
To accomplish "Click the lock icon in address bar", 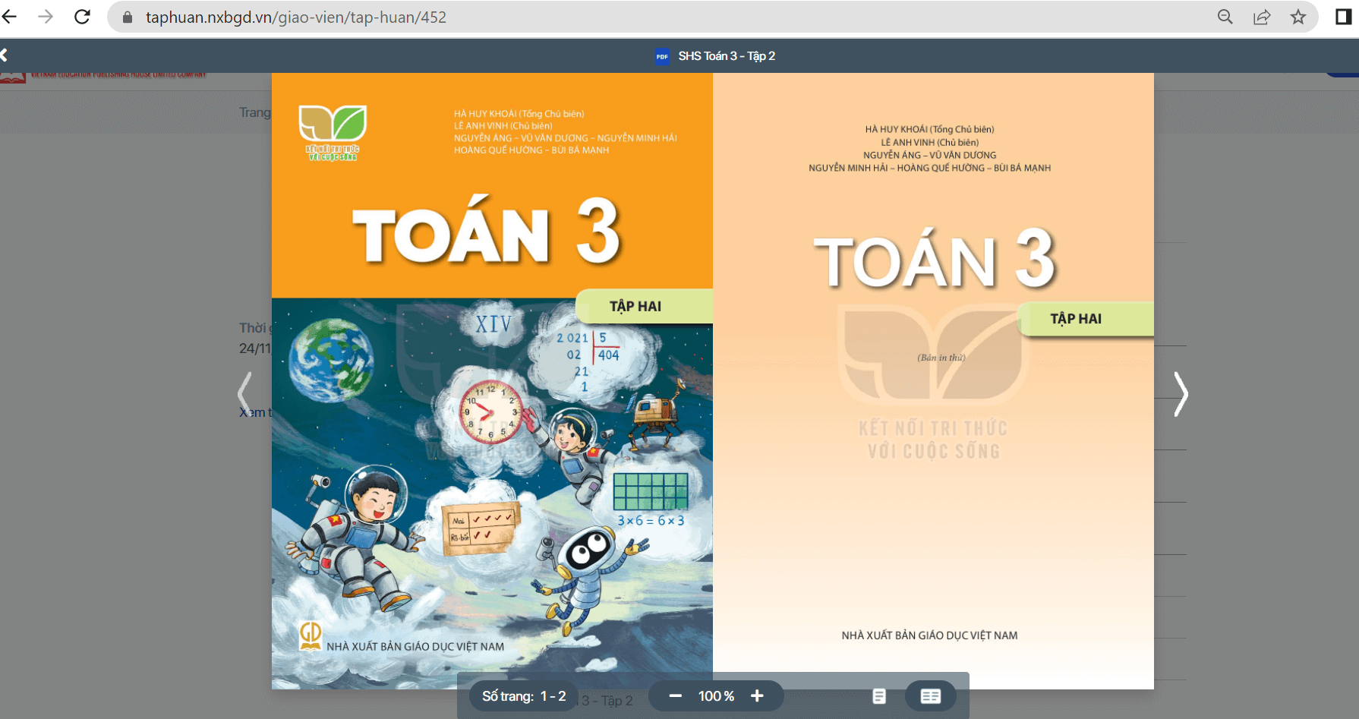I will (128, 17).
